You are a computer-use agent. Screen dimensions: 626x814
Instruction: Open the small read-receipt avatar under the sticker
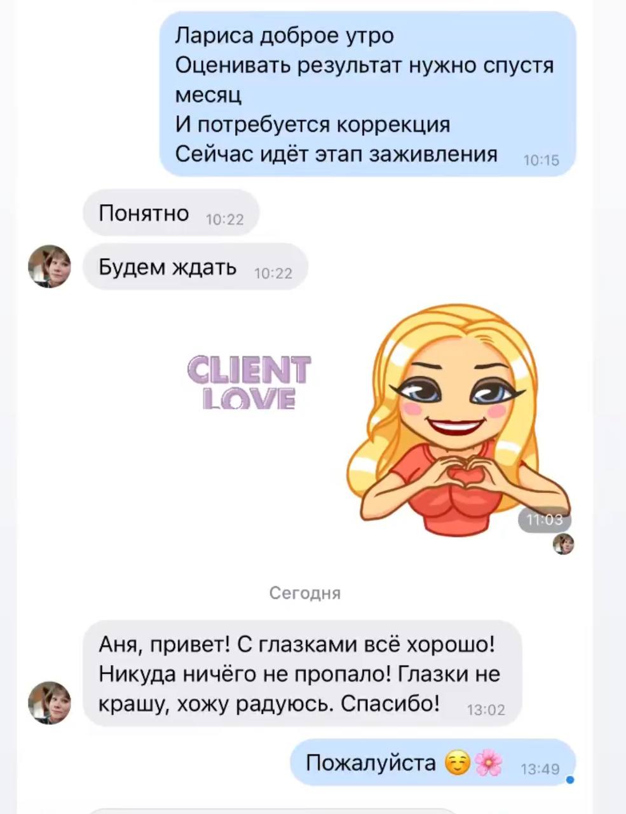563,544
